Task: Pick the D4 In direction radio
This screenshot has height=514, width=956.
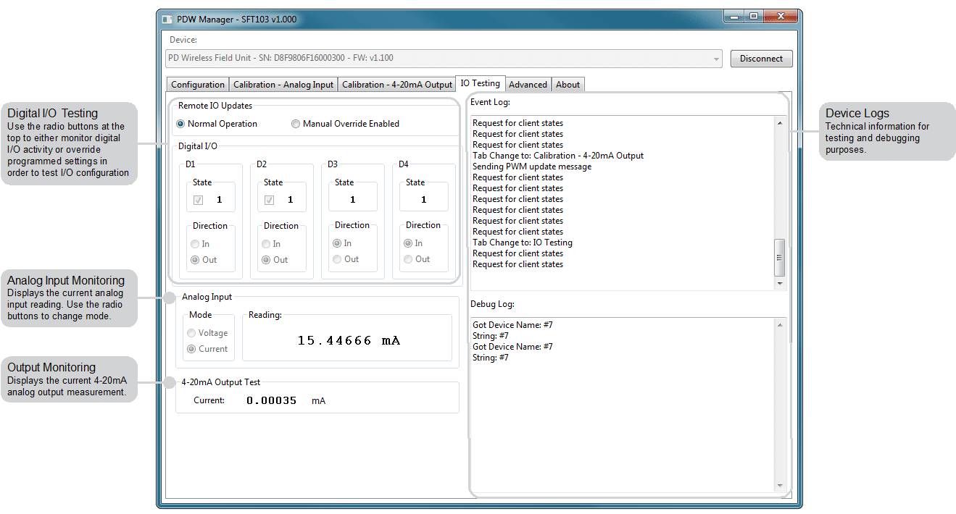Action: tap(413, 243)
